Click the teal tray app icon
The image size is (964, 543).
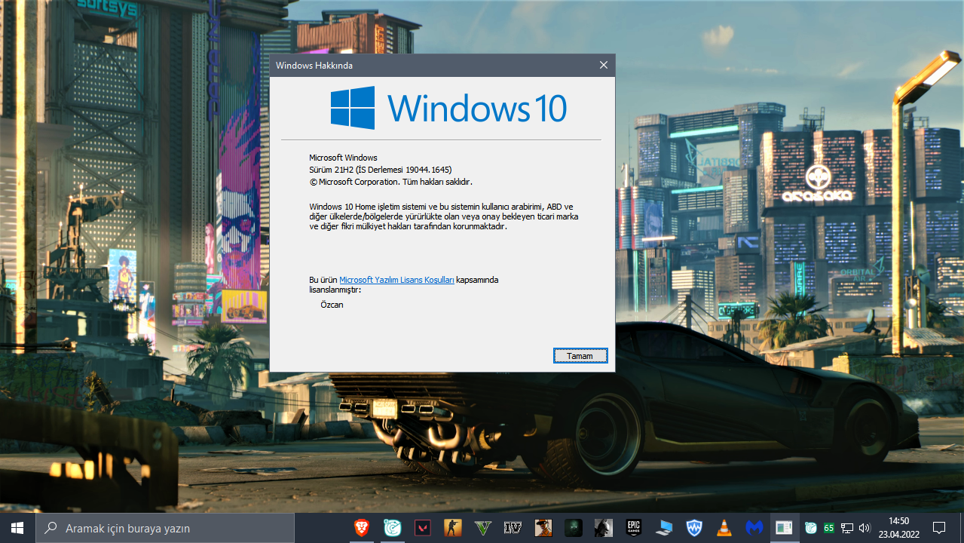811,528
